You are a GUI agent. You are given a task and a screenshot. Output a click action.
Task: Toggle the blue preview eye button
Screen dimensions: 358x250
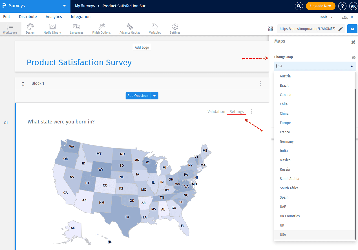click(352, 29)
